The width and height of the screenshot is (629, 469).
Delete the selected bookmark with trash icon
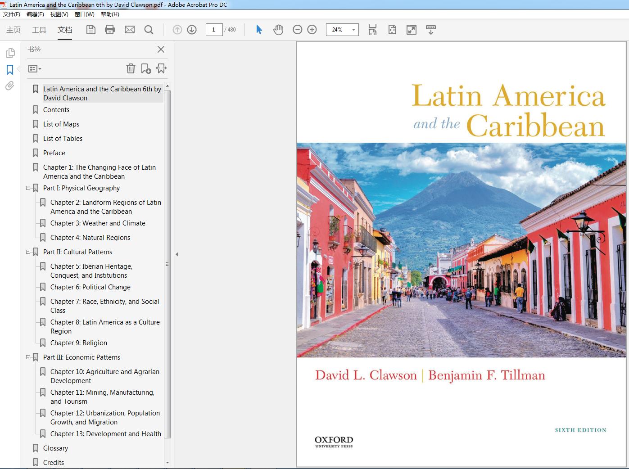coord(131,68)
